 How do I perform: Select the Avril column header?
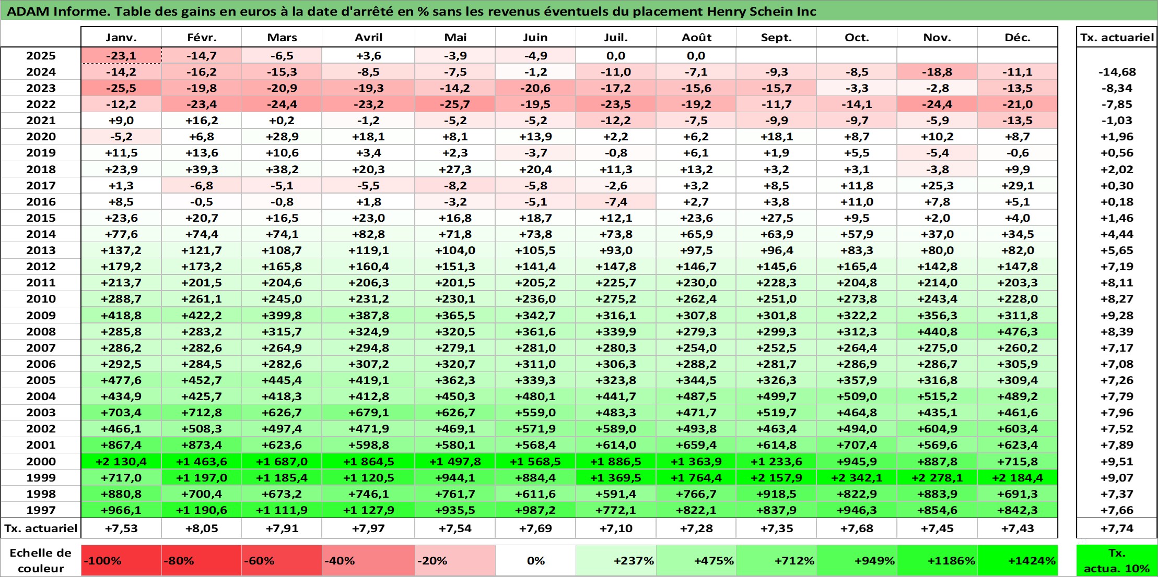point(369,38)
